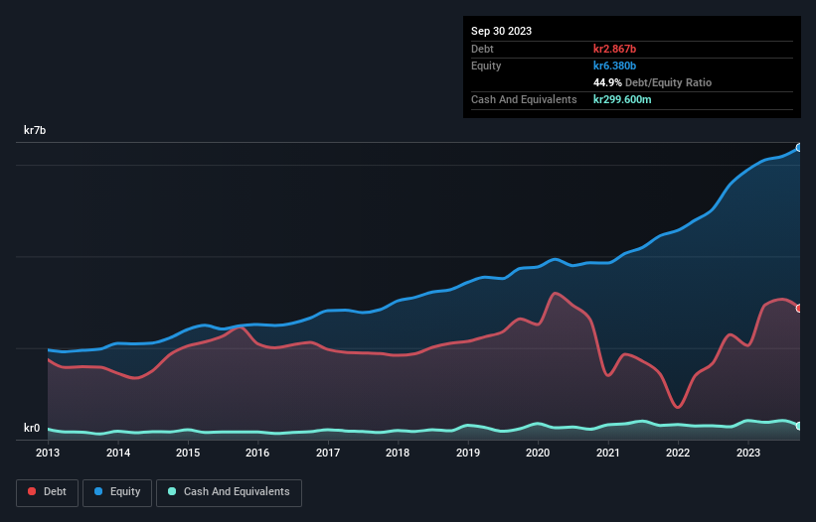Image resolution: width=816 pixels, height=522 pixels.
Task: Select the teal Cash endpoint marker
Action: [x=799, y=426]
